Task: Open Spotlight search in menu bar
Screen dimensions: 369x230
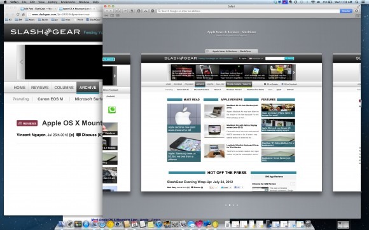Action: [357, 2]
